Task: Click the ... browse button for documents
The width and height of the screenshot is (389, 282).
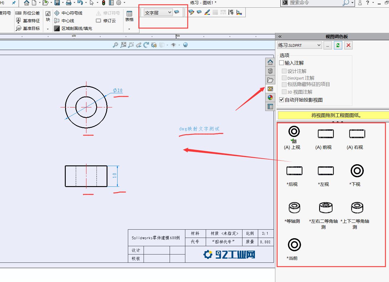Action: tap(327, 45)
